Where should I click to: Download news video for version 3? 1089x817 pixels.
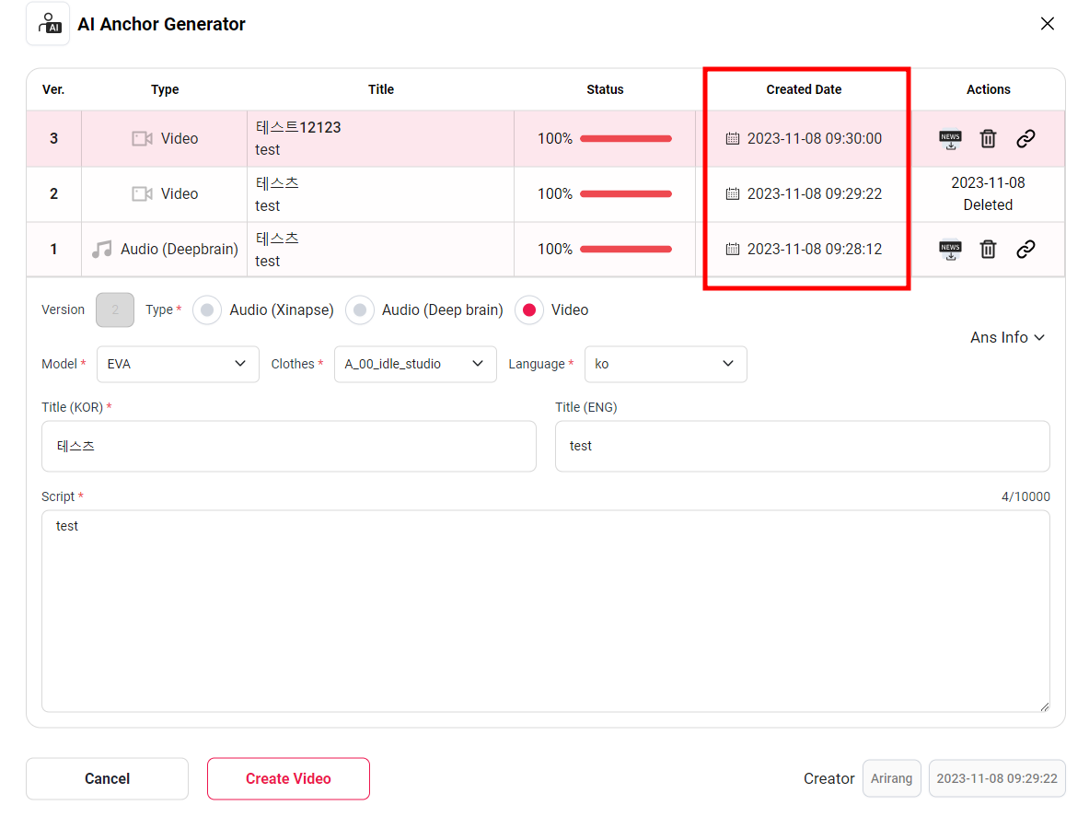point(950,139)
